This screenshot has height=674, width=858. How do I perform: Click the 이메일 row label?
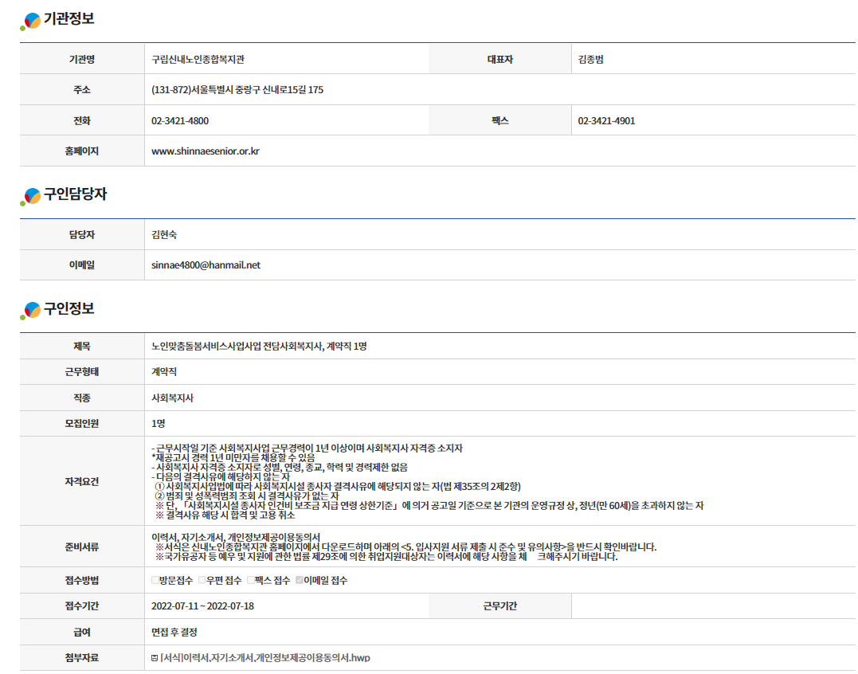coord(82,265)
